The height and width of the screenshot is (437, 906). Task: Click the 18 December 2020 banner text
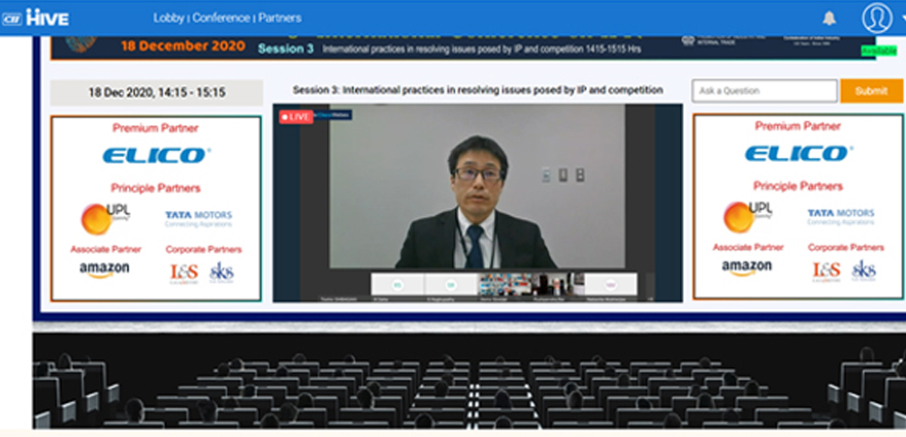[x=183, y=47]
